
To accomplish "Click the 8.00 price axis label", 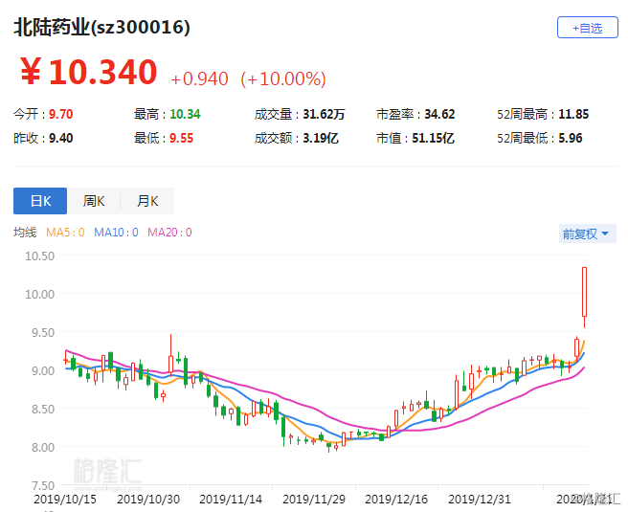I will click(x=43, y=447).
